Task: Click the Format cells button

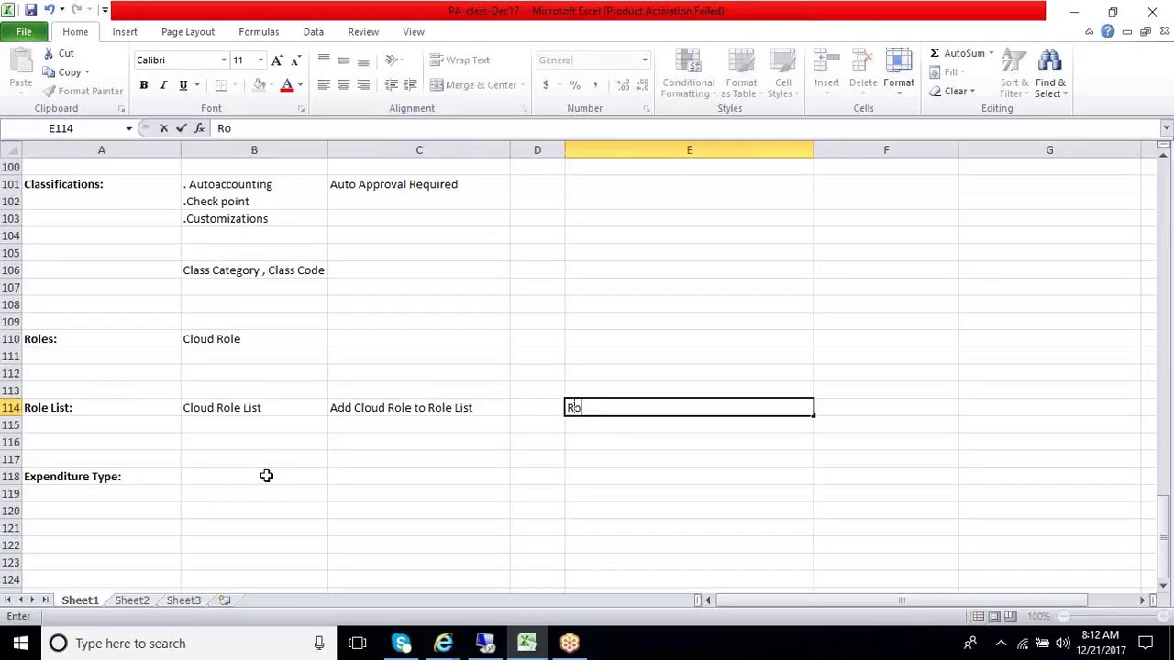Action: 899,71
